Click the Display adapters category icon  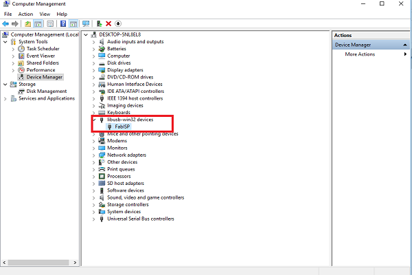(x=102, y=70)
